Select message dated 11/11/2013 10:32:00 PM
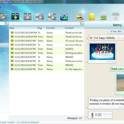This screenshot has width=124, height=124. point(47,33)
